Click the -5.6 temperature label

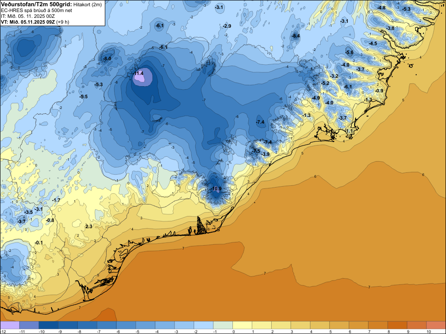pos(349,52)
